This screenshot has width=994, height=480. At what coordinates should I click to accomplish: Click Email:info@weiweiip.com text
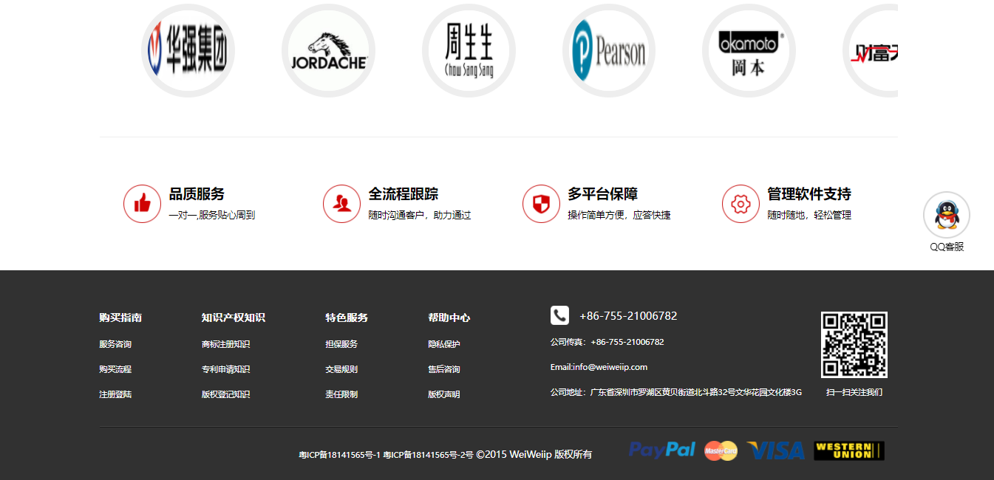(x=599, y=367)
